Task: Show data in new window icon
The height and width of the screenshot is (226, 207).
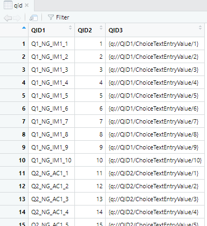Action: point(33,18)
